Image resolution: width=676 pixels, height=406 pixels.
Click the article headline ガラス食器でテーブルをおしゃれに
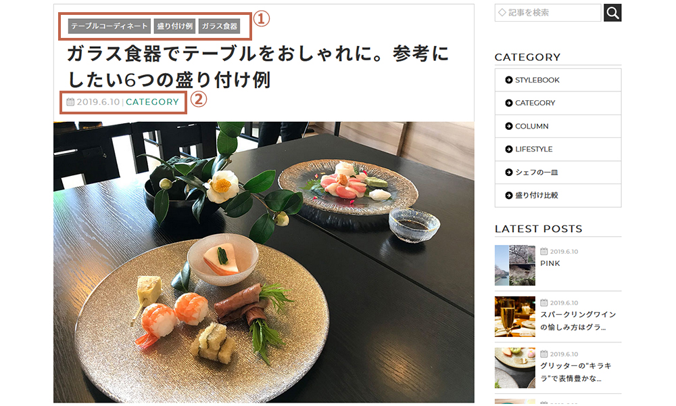click(258, 66)
